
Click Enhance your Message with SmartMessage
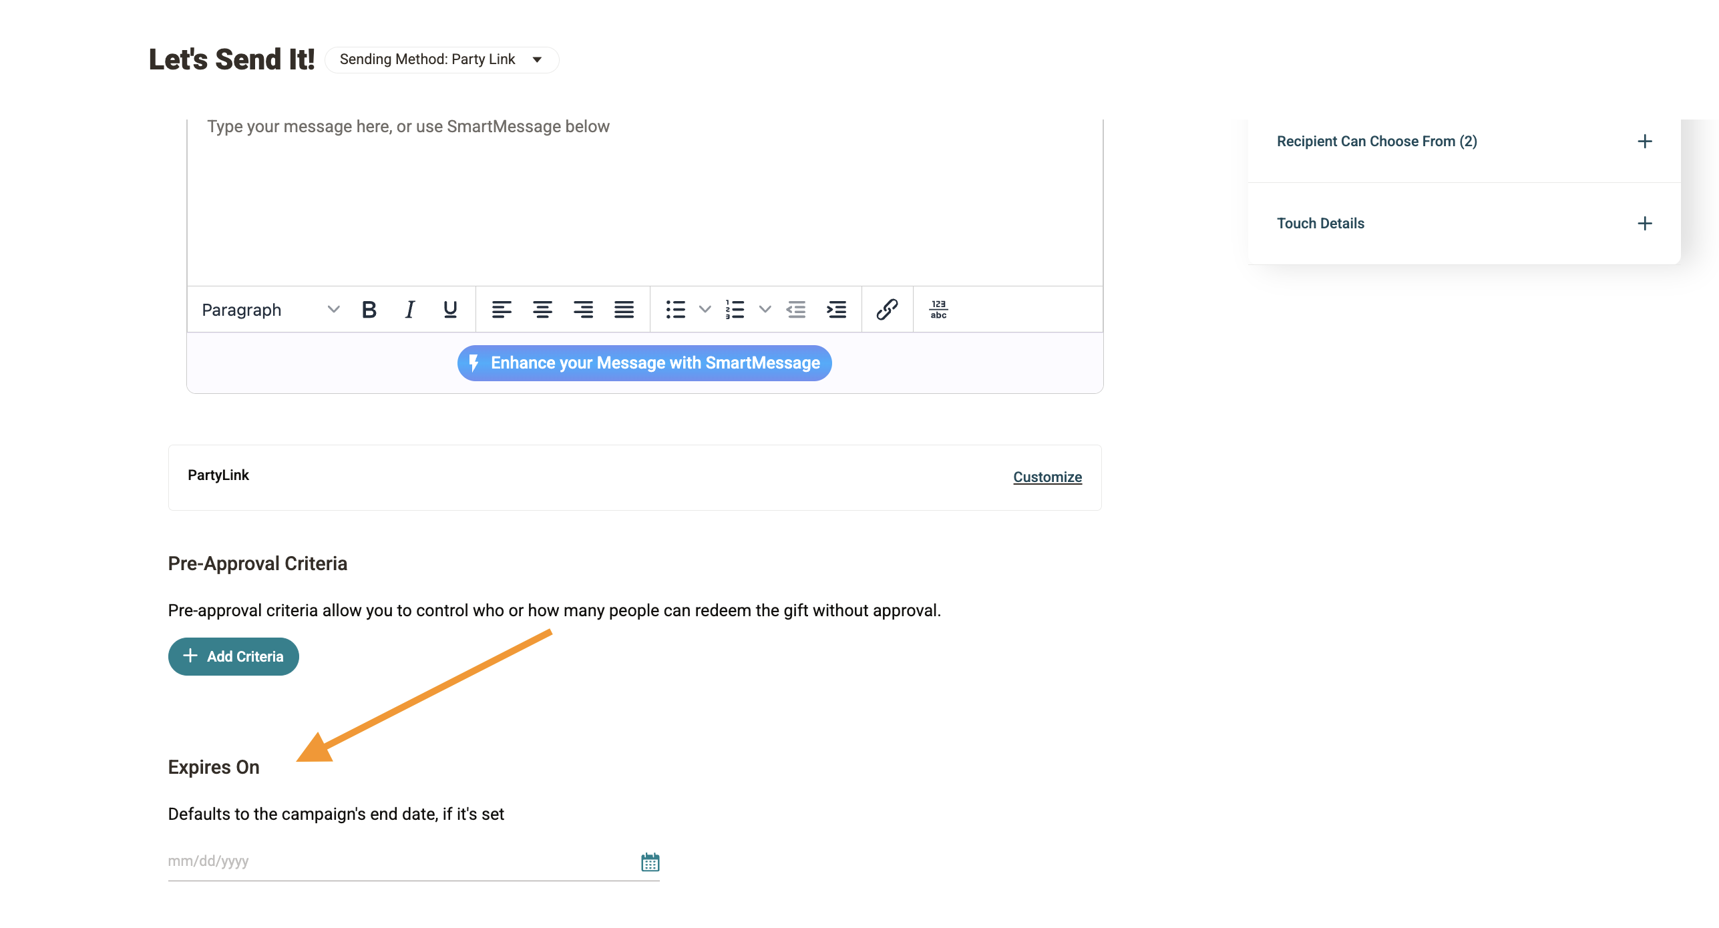pos(644,363)
